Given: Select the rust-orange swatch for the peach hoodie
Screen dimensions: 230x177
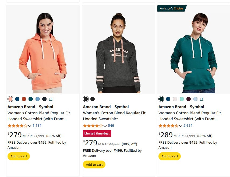Looking at the screenshot, I should tap(24, 99).
